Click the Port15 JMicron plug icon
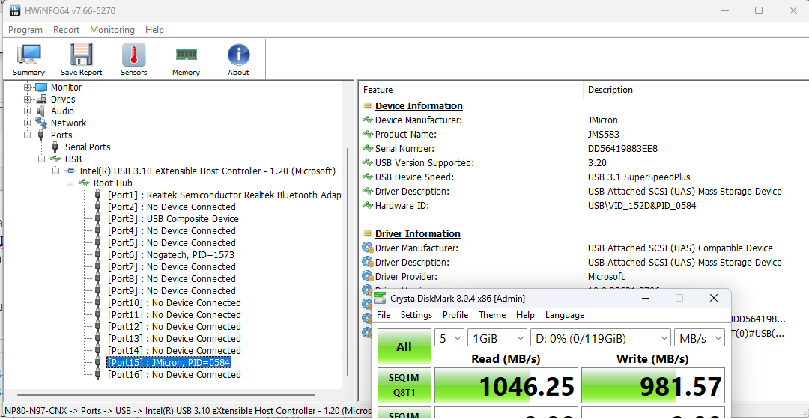809x419 pixels. pos(97,362)
